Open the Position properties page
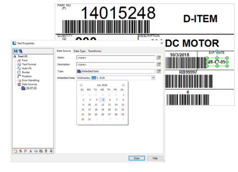The width and height of the screenshot is (238, 172). click(27, 76)
